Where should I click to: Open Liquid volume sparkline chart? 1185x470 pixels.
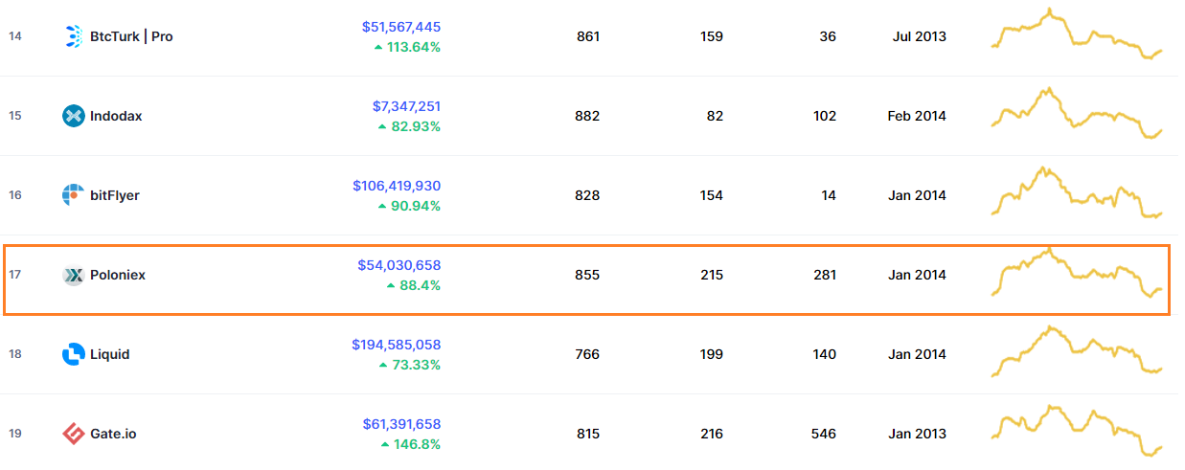pos(1077,351)
